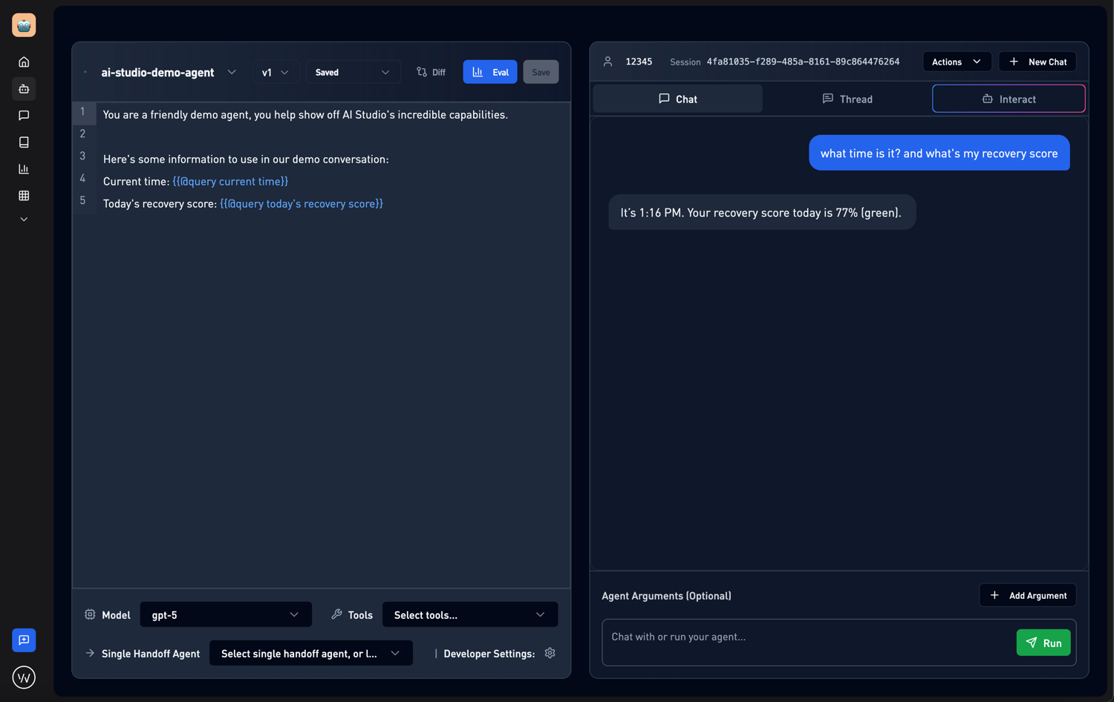Open the gpt-5 model dropdown
This screenshot has height=702, width=1114.
[x=225, y=614]
